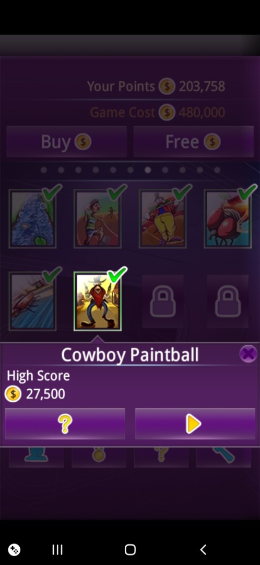Image resolution: width=260 pixels, height=565 pixels.
Task: Select the running man game thumbnail
Action: [98, 219]
